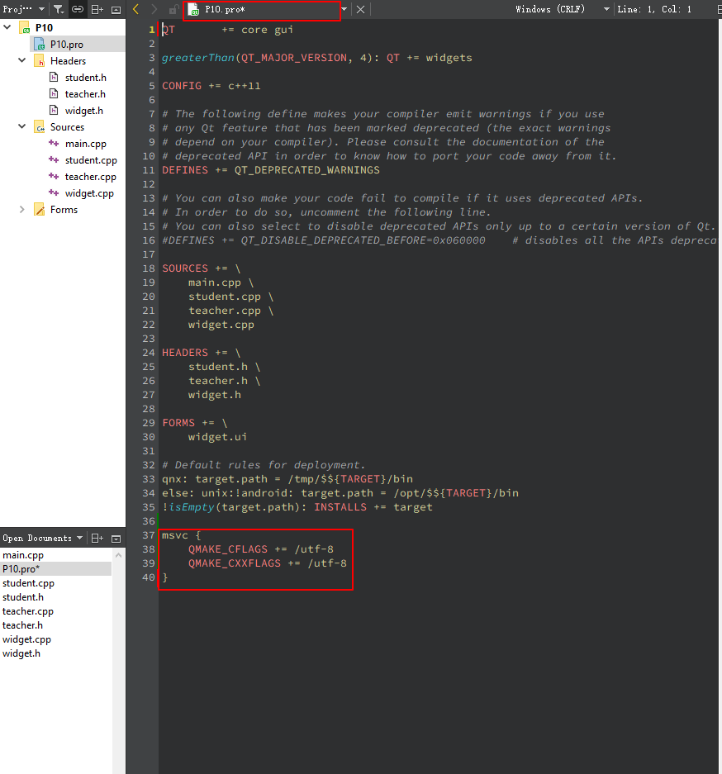Click the close pane icon beside split icon
Image resolution: width=722 pixels, height=774 pixels.
(x=116, y=9)
